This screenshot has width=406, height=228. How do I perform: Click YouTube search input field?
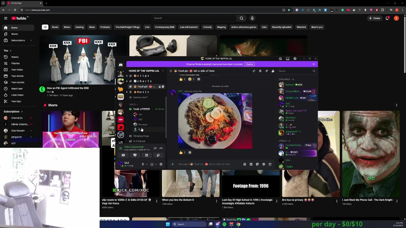pos(194,18)
